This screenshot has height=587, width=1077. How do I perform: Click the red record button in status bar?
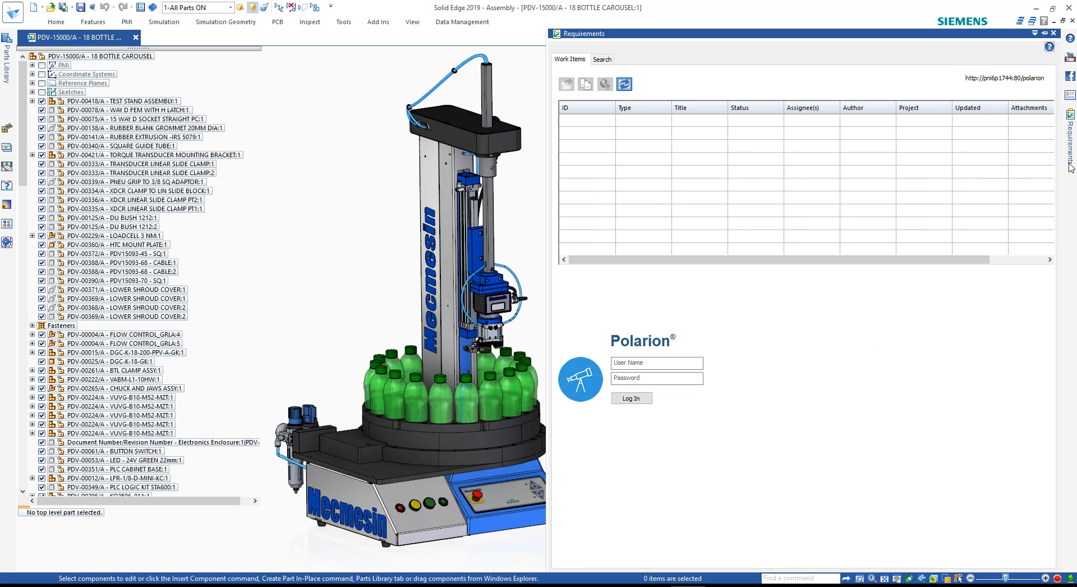tap(1057, 579)
